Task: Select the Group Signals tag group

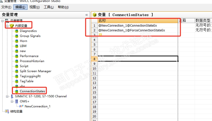Action: (x=30, y=36)
